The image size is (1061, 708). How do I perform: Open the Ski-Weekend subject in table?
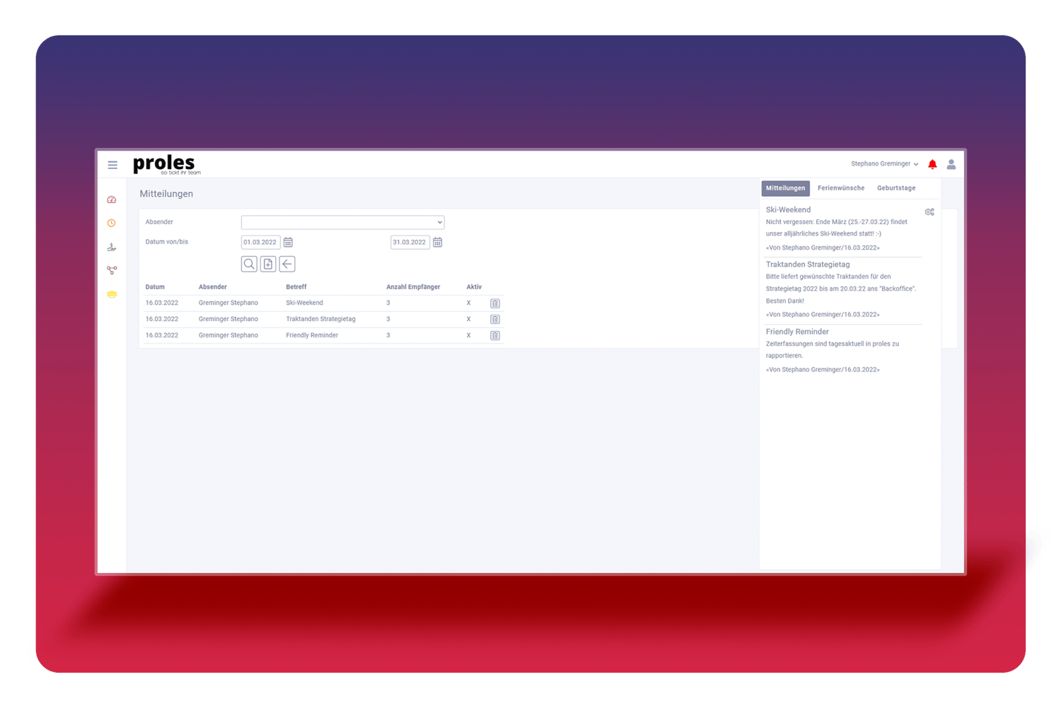coord(304,303)
